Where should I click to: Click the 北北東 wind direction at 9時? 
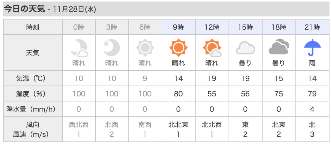178,125
